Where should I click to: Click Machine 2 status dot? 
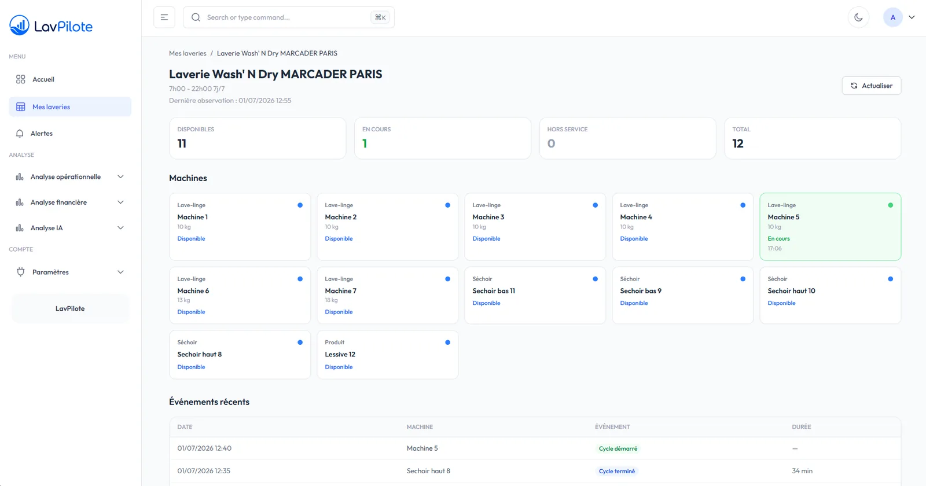447,205
